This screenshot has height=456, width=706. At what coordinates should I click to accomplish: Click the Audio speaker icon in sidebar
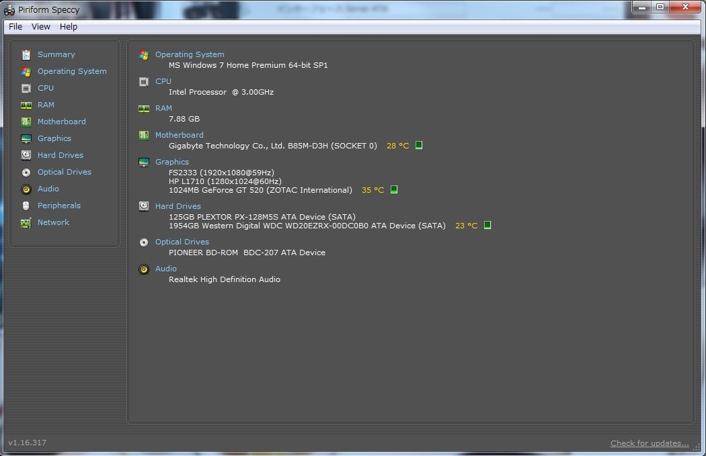26,189
